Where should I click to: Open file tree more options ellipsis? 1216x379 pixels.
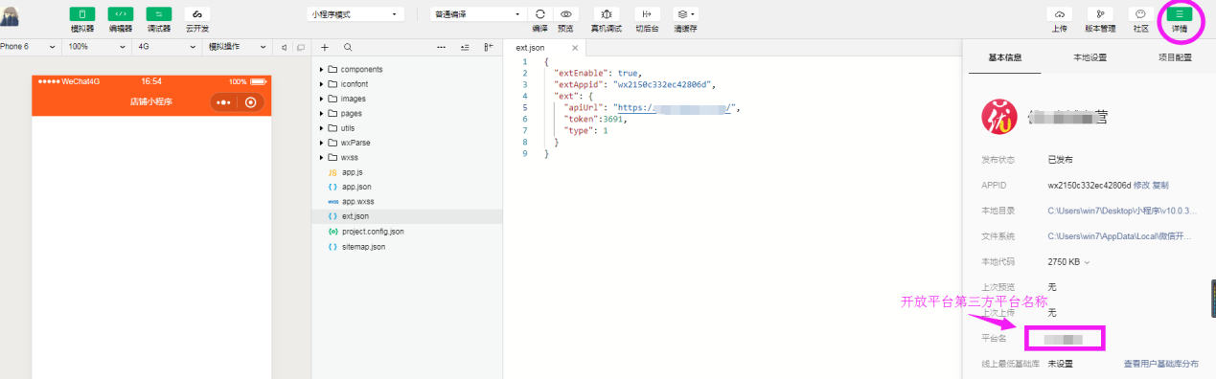click(441, 47)
